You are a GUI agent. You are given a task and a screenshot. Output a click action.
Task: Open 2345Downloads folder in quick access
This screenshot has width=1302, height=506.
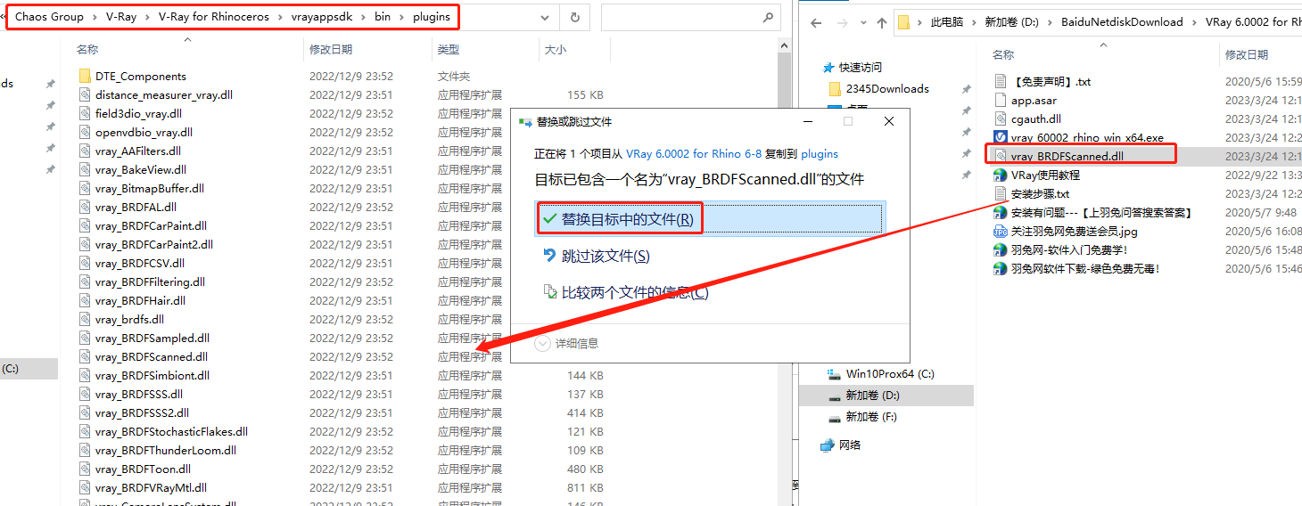[887, 89]
